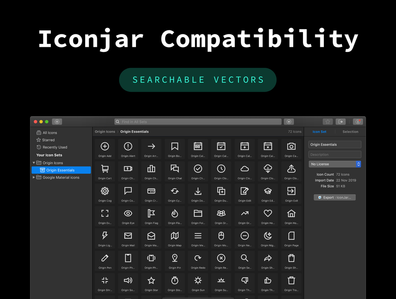Screen dimensions: 396x299
Task: Click the "51 KB" file size value
Action: (340, 186)
